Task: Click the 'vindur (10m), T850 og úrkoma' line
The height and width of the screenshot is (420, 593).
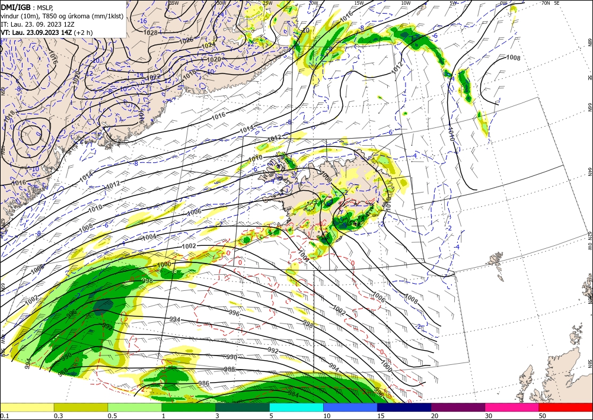Action: (x=62, y=16)
